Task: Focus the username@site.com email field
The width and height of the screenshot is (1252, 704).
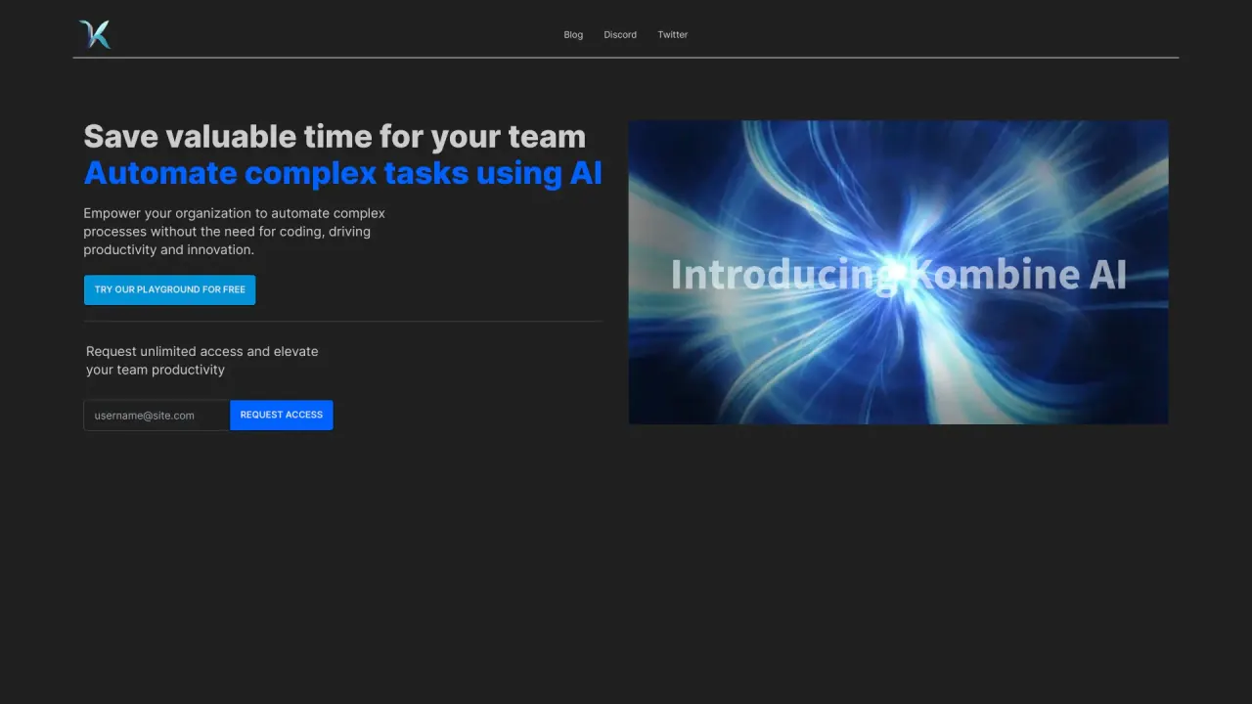Action: point(156,416)
